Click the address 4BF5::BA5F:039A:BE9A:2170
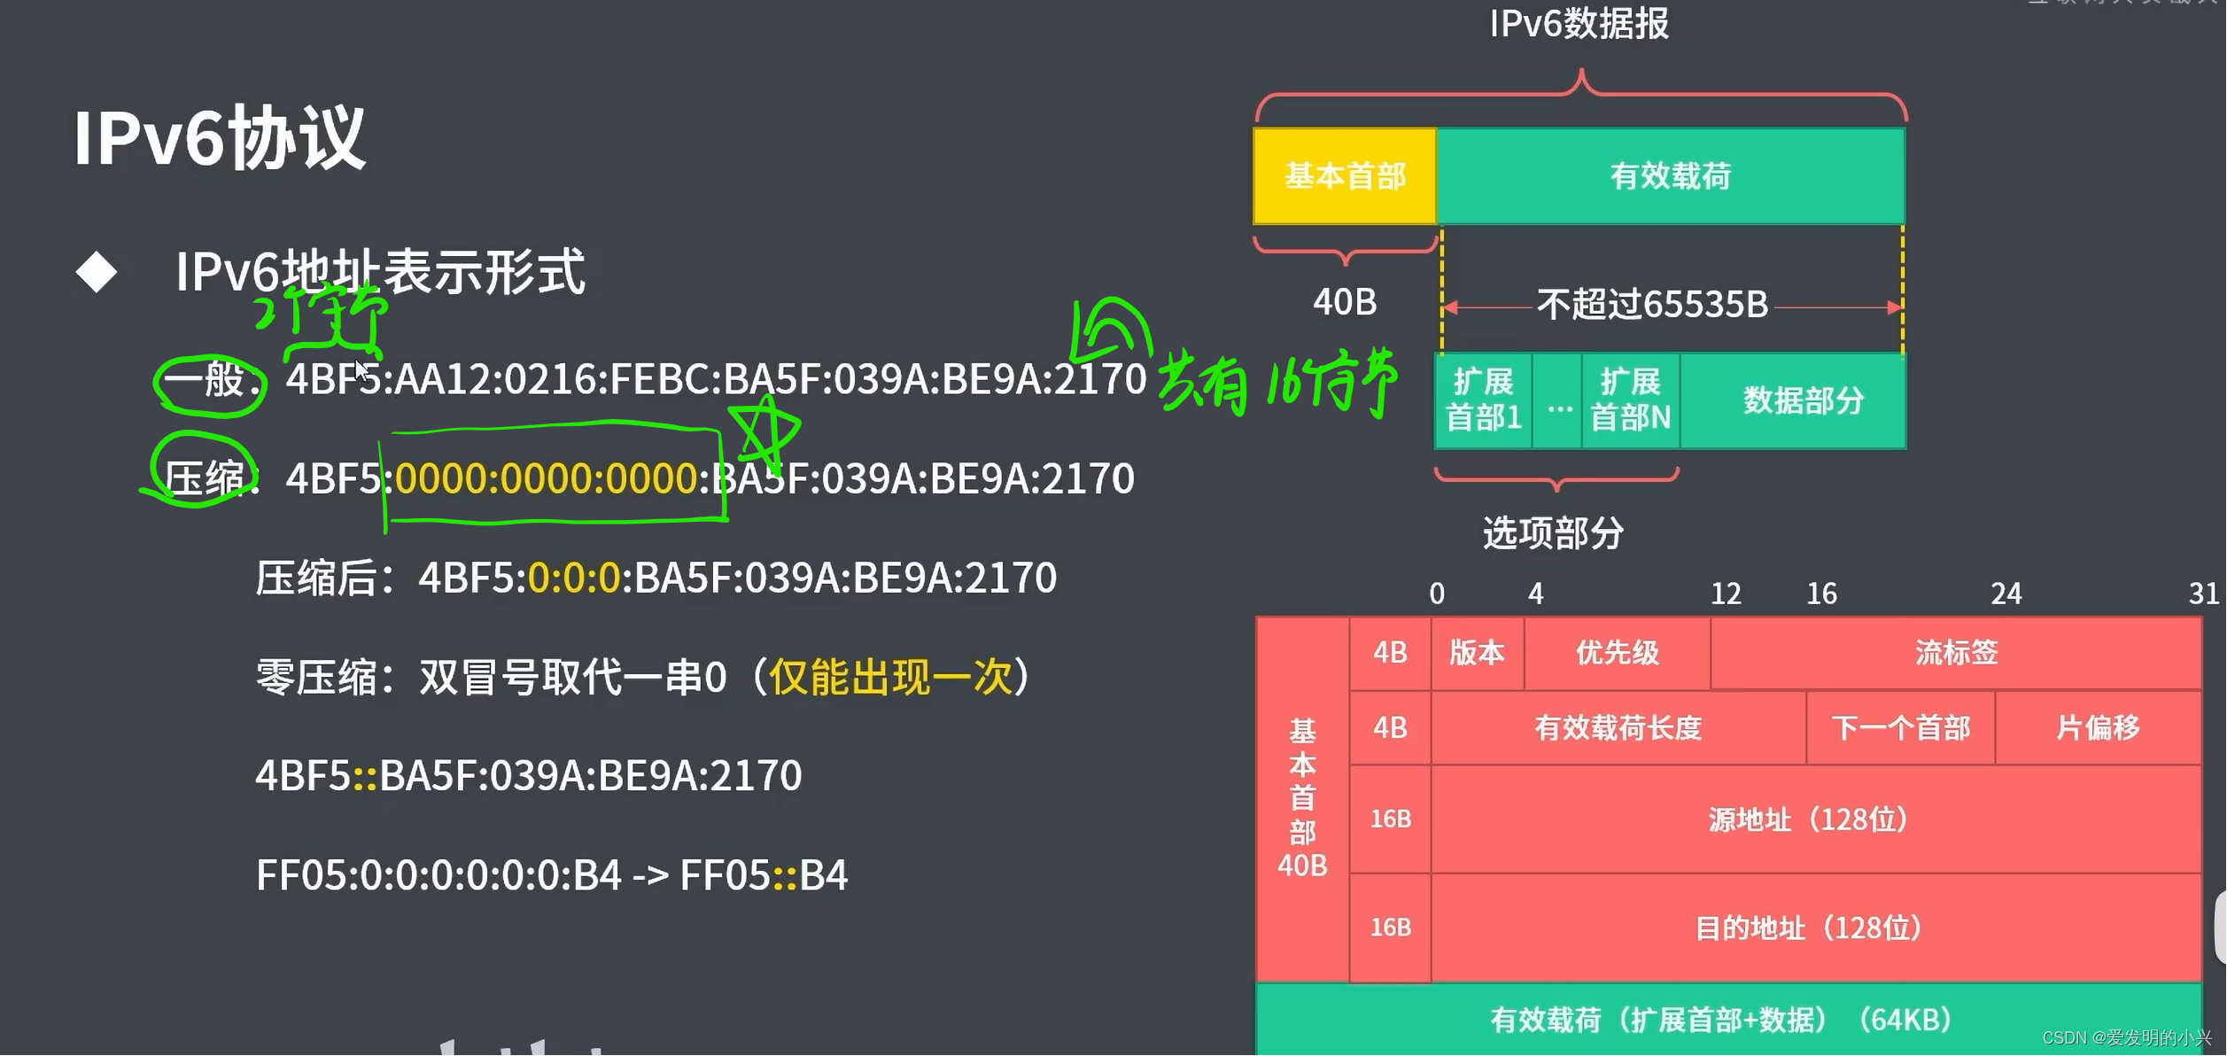Image resolution: width=2227 pixels, height=1056 pixels. [x=529, y=776]
